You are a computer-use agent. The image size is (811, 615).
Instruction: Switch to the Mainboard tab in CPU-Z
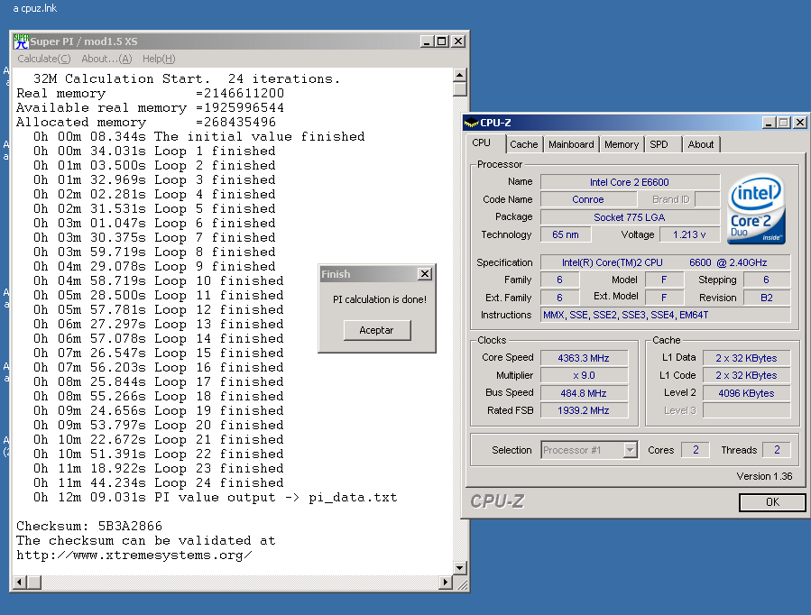(x=571, y=144)
